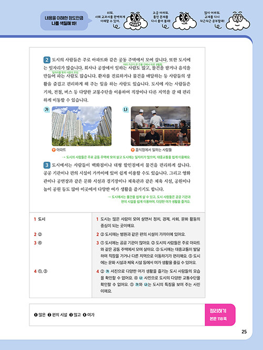Click the blue speech bubble 내용을 이해한 정도만큼
Screen dimensions: 263x350
[x=64, y=21]
